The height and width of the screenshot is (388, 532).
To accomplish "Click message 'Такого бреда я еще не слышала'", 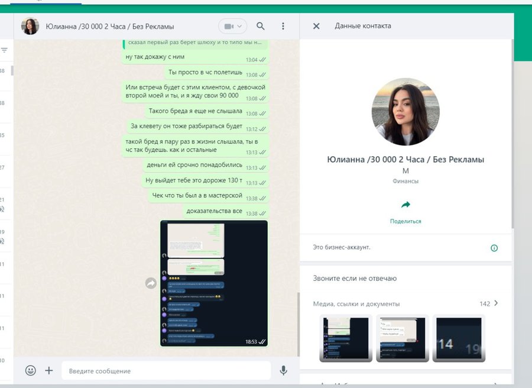I will pyautogui.click(x=207, y=111).
